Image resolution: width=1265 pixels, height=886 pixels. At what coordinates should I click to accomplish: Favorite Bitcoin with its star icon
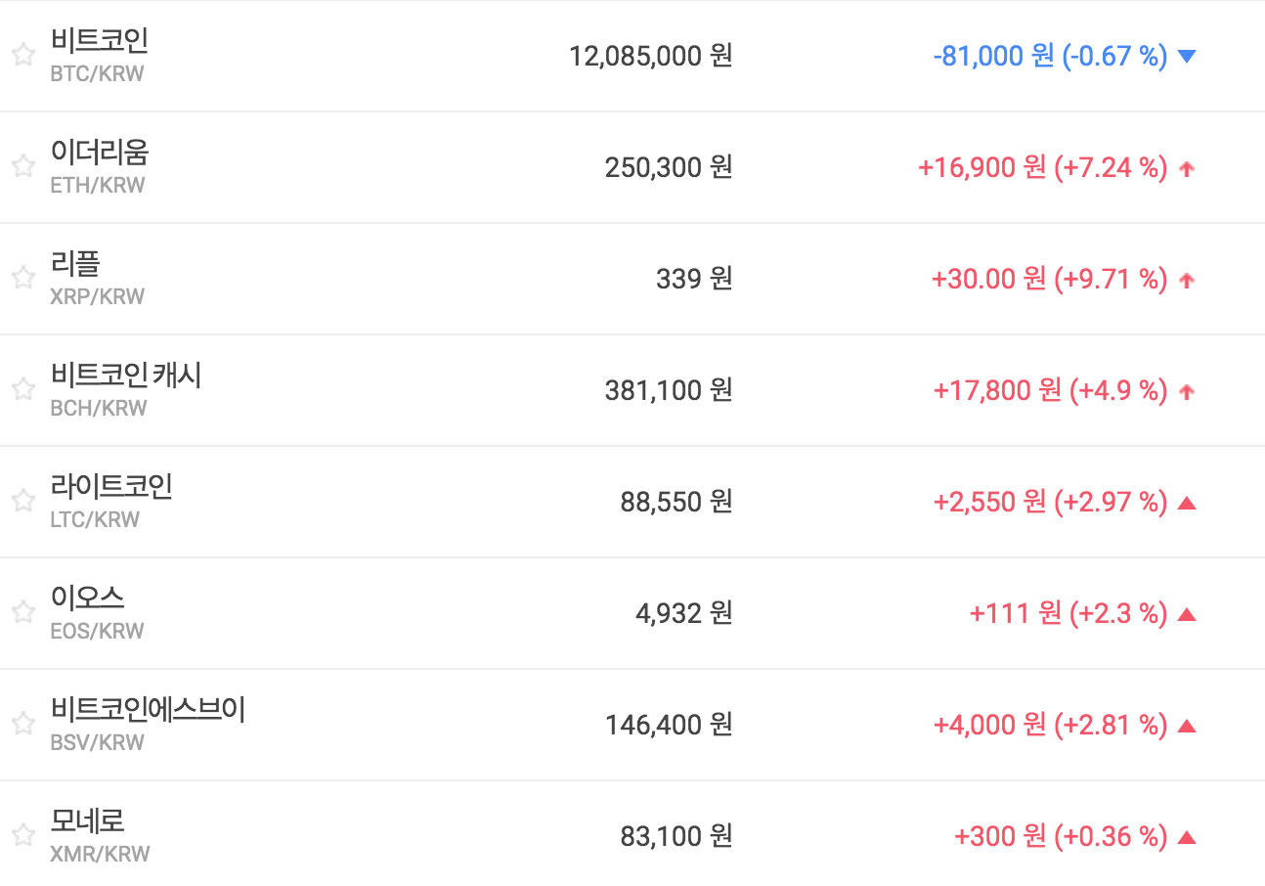pyautogui.click(x=23, y=55)
